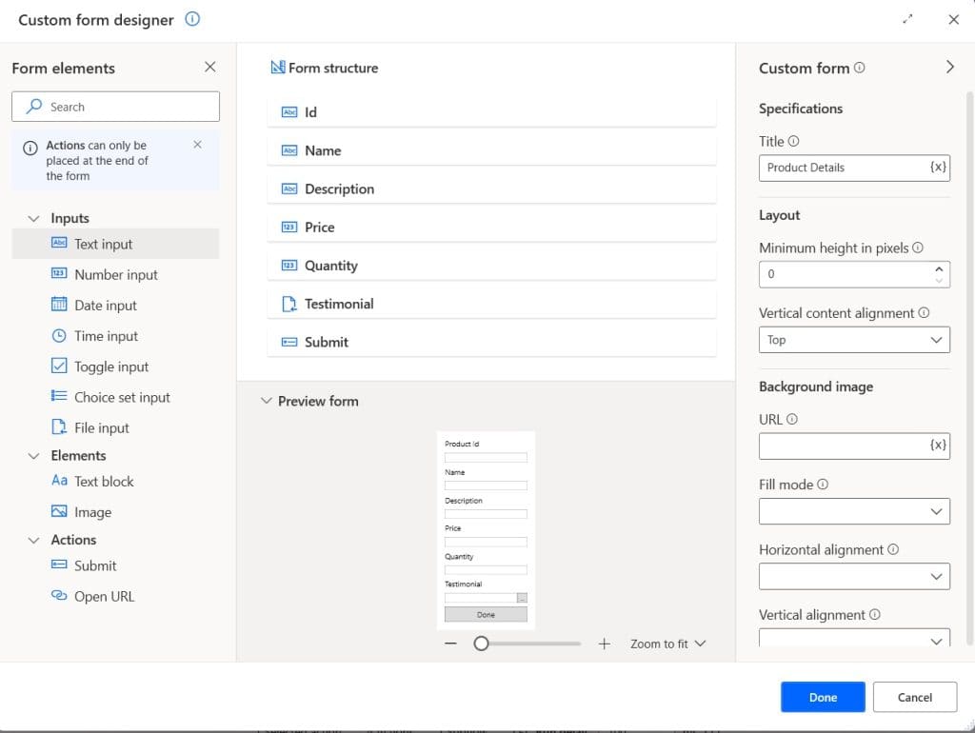975x733 pixels.
Task: Click the Form structure header icon
Action: [278, 68]
